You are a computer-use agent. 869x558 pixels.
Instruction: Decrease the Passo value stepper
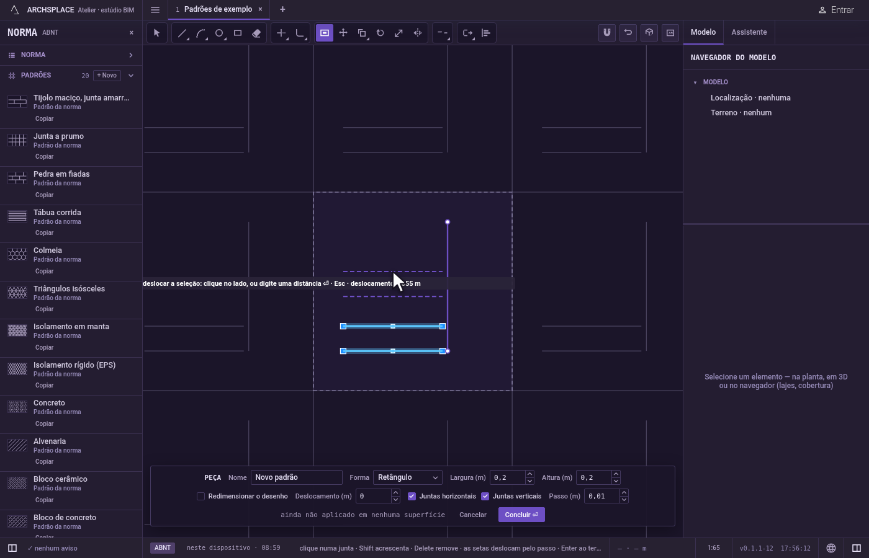pyautogui.click(x=624, y=500)
